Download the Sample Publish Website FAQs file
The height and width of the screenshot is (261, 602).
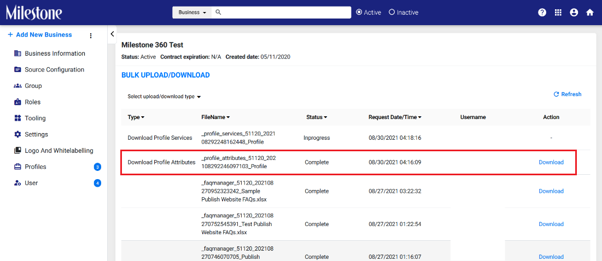(x=551, y=191)
